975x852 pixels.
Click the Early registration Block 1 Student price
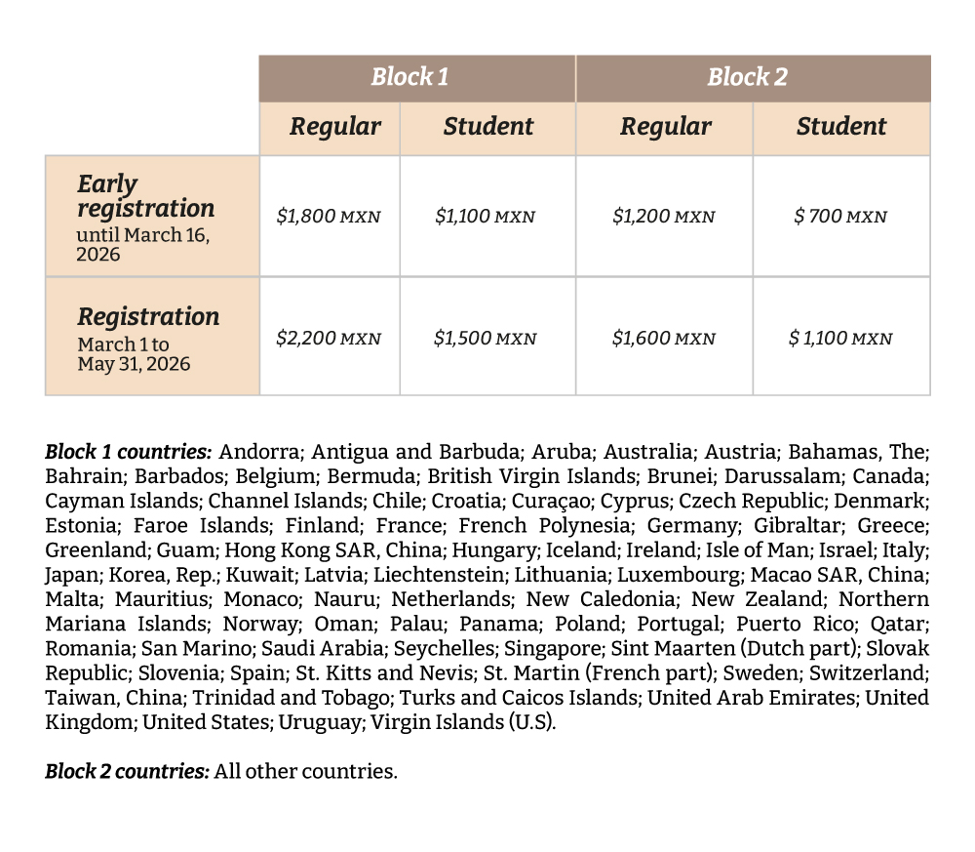click(x=486, y=217)
